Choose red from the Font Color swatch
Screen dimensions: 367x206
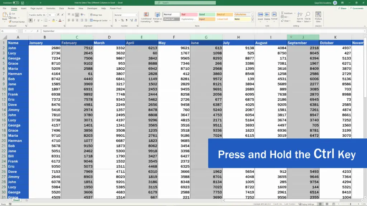60,21
